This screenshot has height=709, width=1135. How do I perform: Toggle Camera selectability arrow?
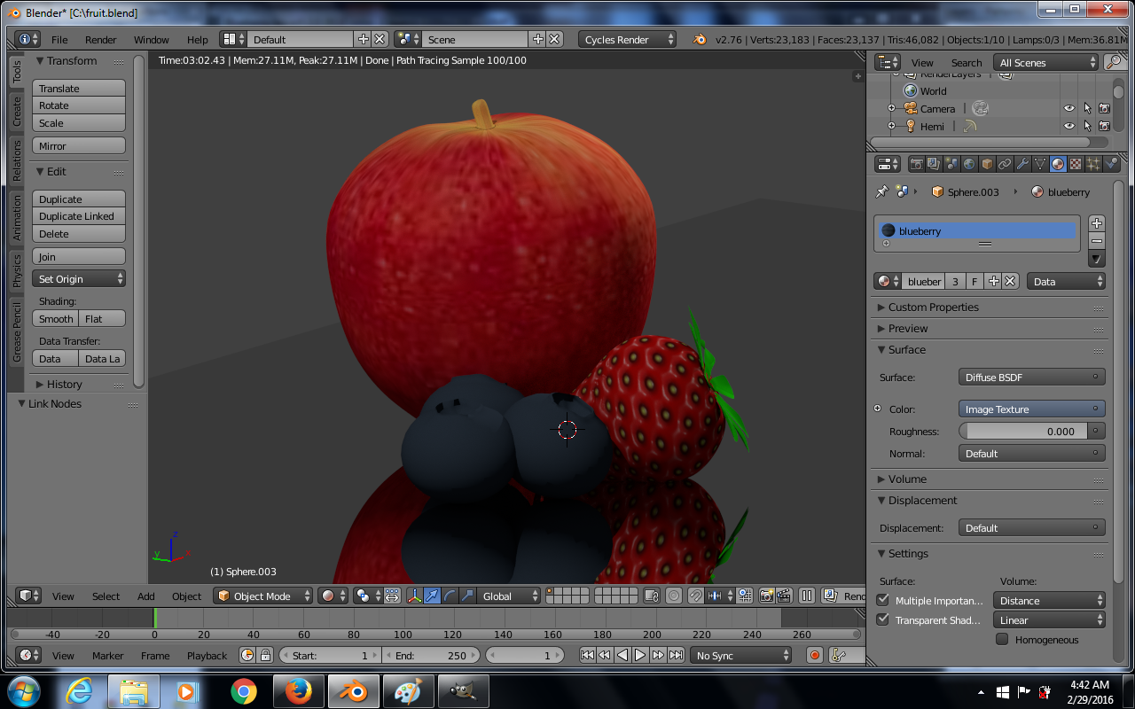pyautogui.click(x=1087, y=108)
